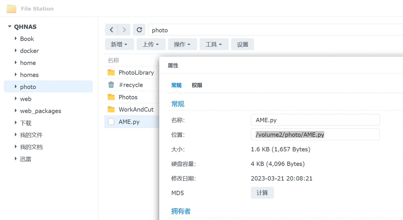403x220 pixels.
Task: Select the 我的文件 tree item
Action: point(31,135)
